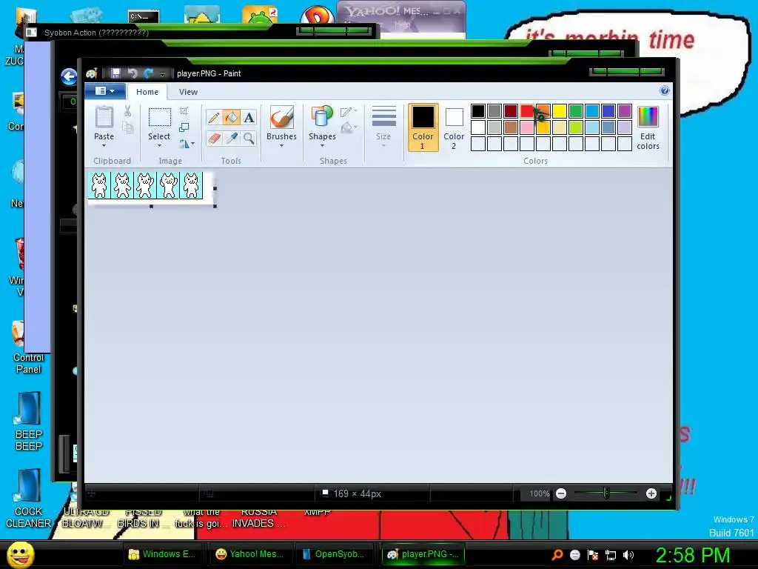This screenshot has width=758, height=569.
Task: Pick the yellow color swatch
Action: tap(560, 111)
